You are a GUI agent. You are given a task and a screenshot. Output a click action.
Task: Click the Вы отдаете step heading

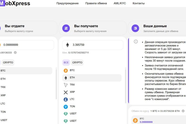(15, 26)
